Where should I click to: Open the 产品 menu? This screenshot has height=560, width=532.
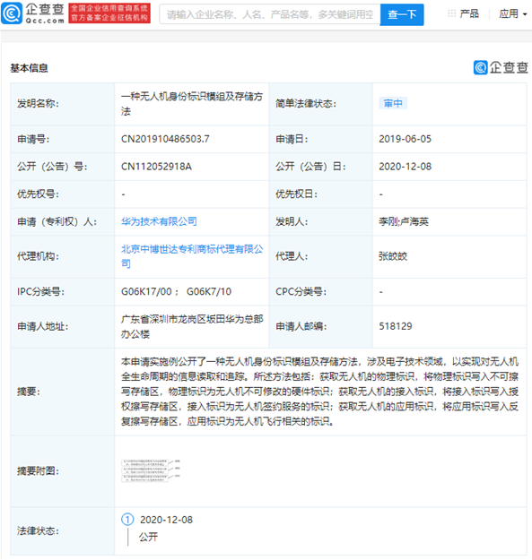[469, 14]
